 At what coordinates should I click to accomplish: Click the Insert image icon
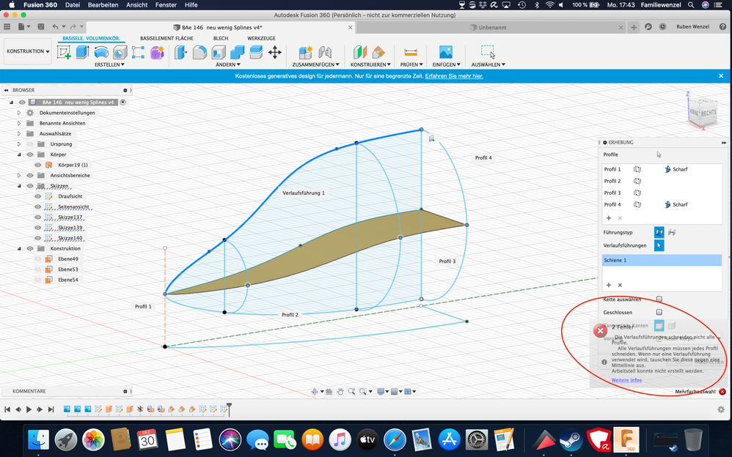(x=446, y=52)
